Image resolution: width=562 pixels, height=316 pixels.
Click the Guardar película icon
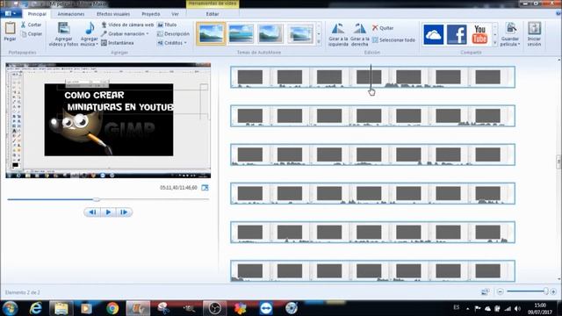tap(511, 29)
